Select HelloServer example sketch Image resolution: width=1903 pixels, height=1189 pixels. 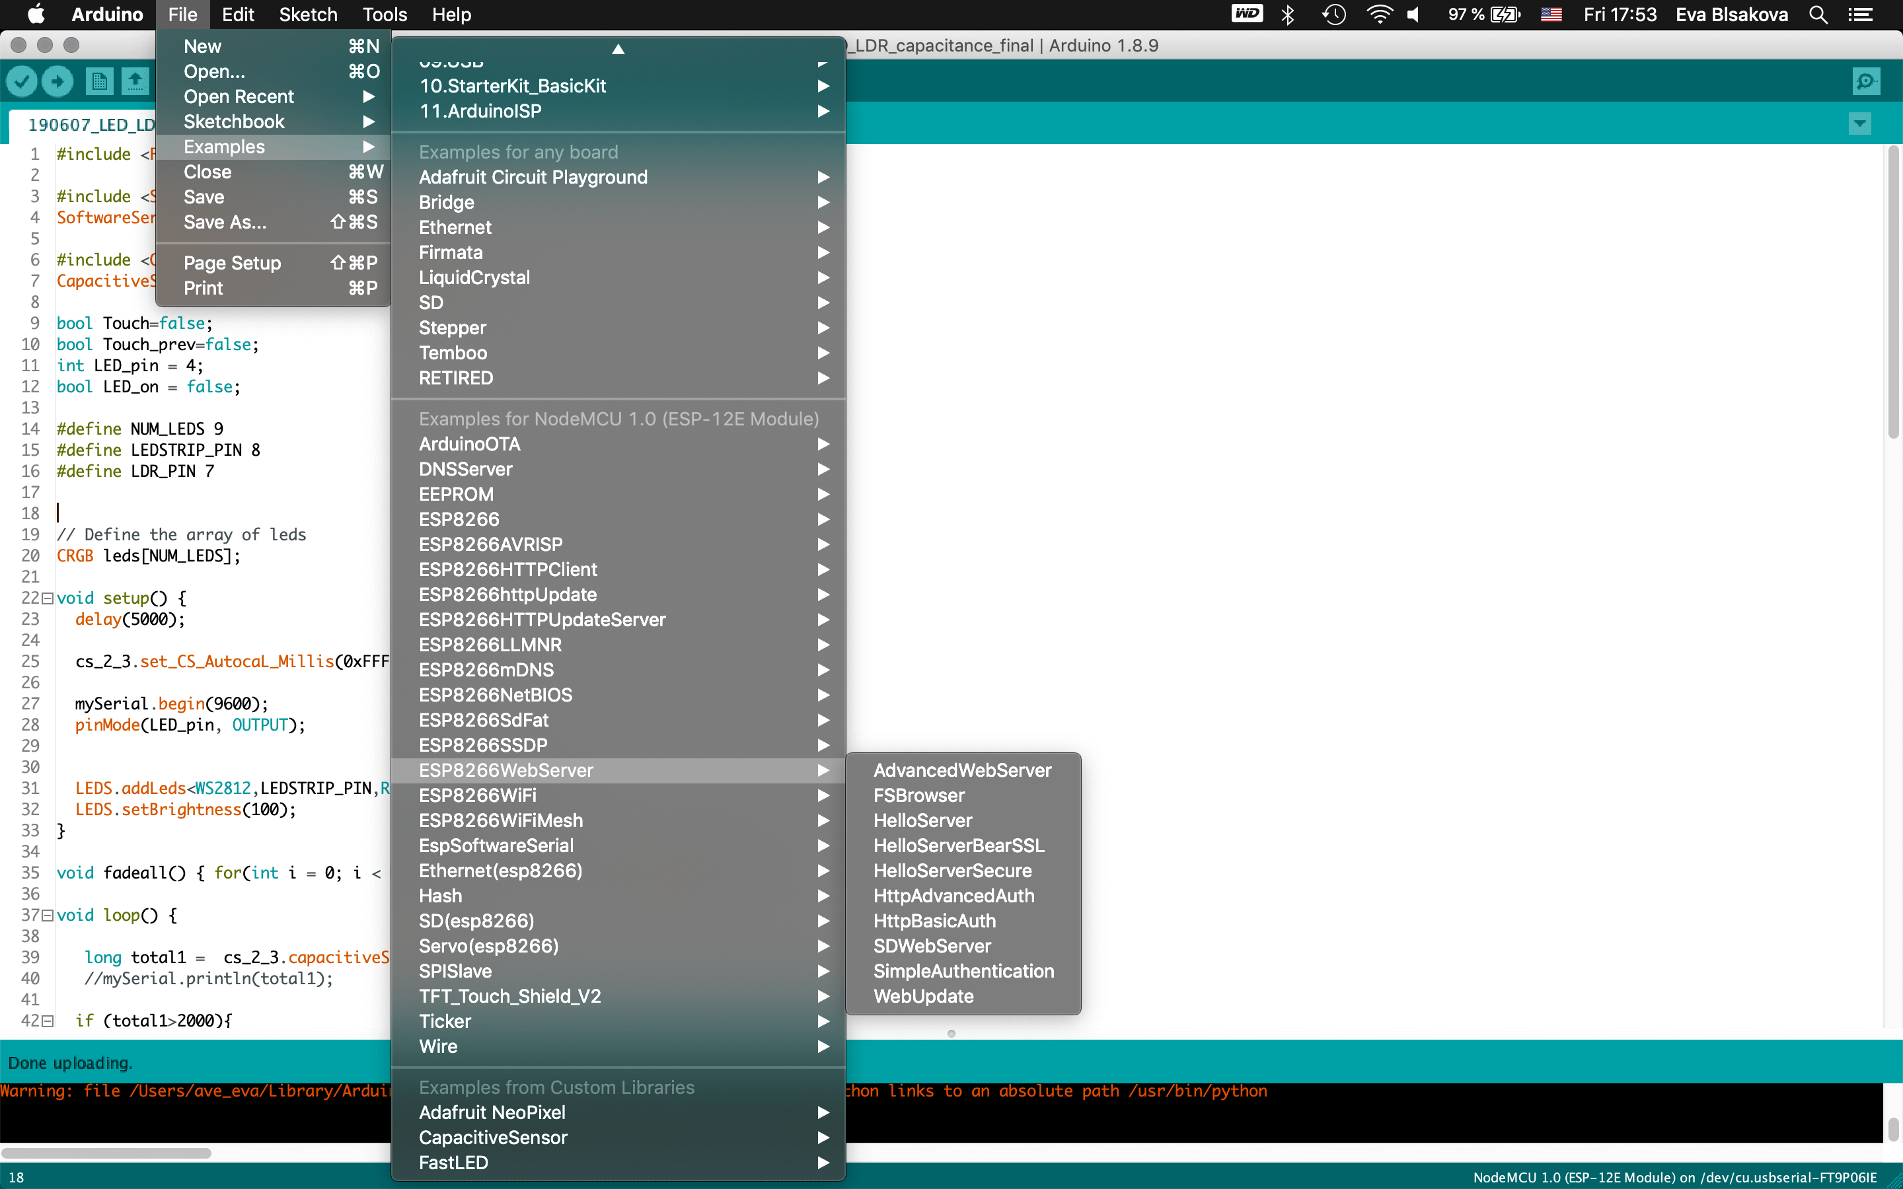(922, 820)
